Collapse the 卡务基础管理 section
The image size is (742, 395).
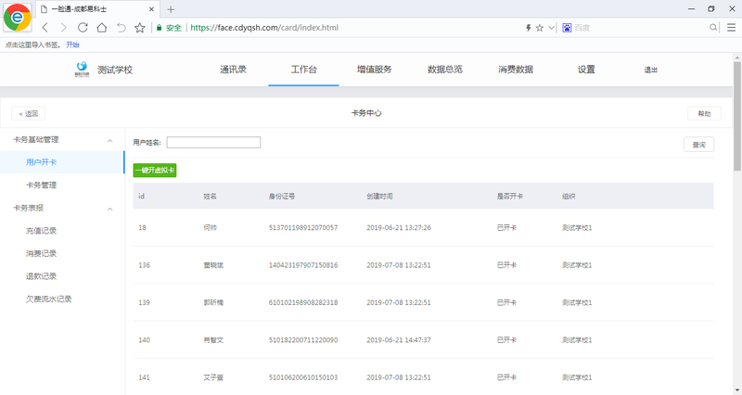(x=110, y=140)
